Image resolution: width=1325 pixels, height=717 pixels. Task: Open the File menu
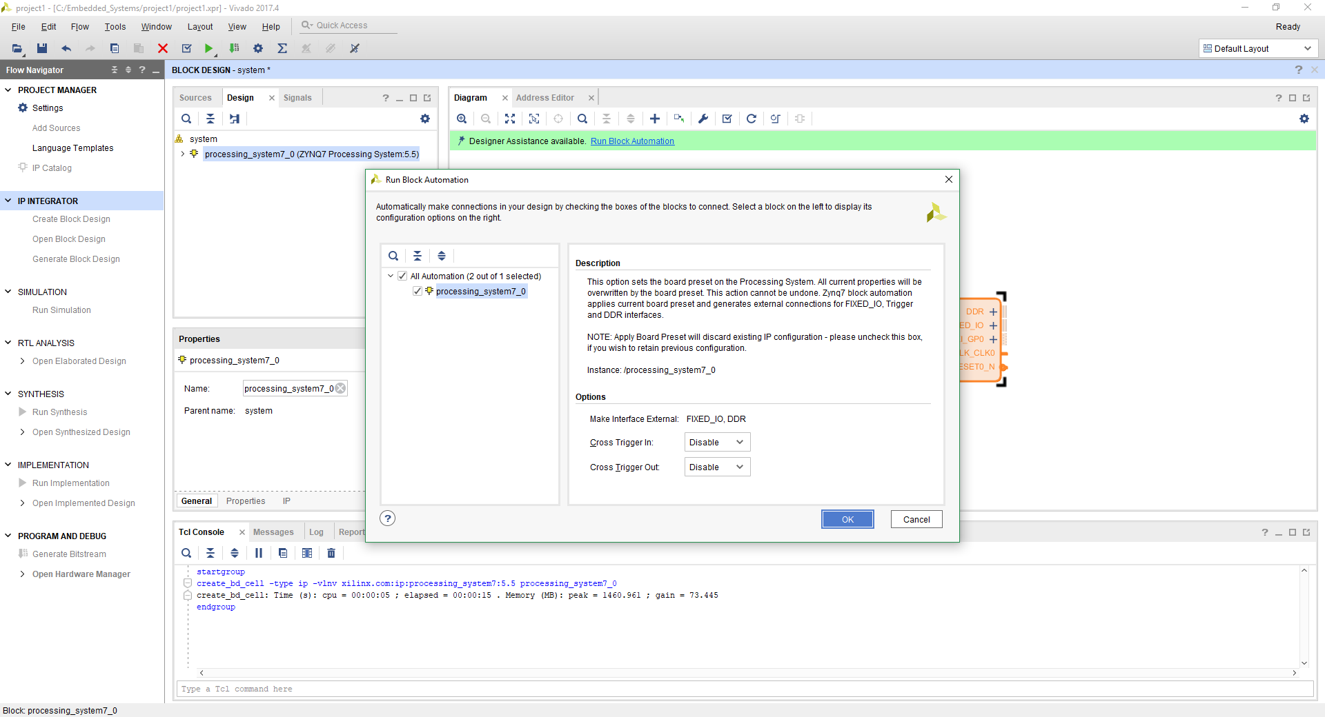(18, 26)
